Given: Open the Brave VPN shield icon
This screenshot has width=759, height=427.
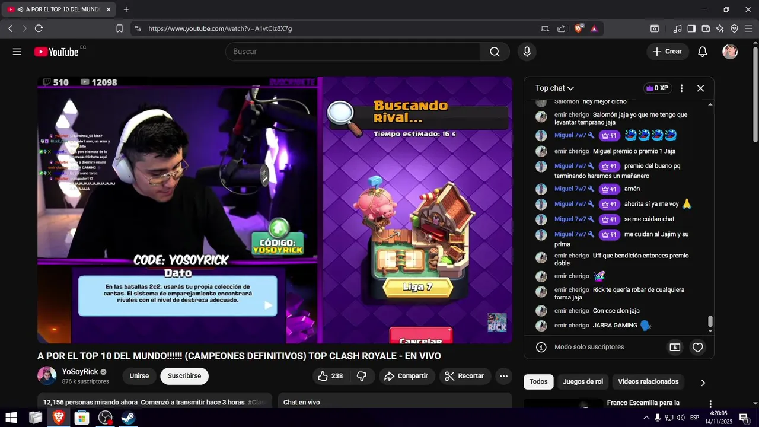Looking at the screenshot, I should click(x=734, y=28).
